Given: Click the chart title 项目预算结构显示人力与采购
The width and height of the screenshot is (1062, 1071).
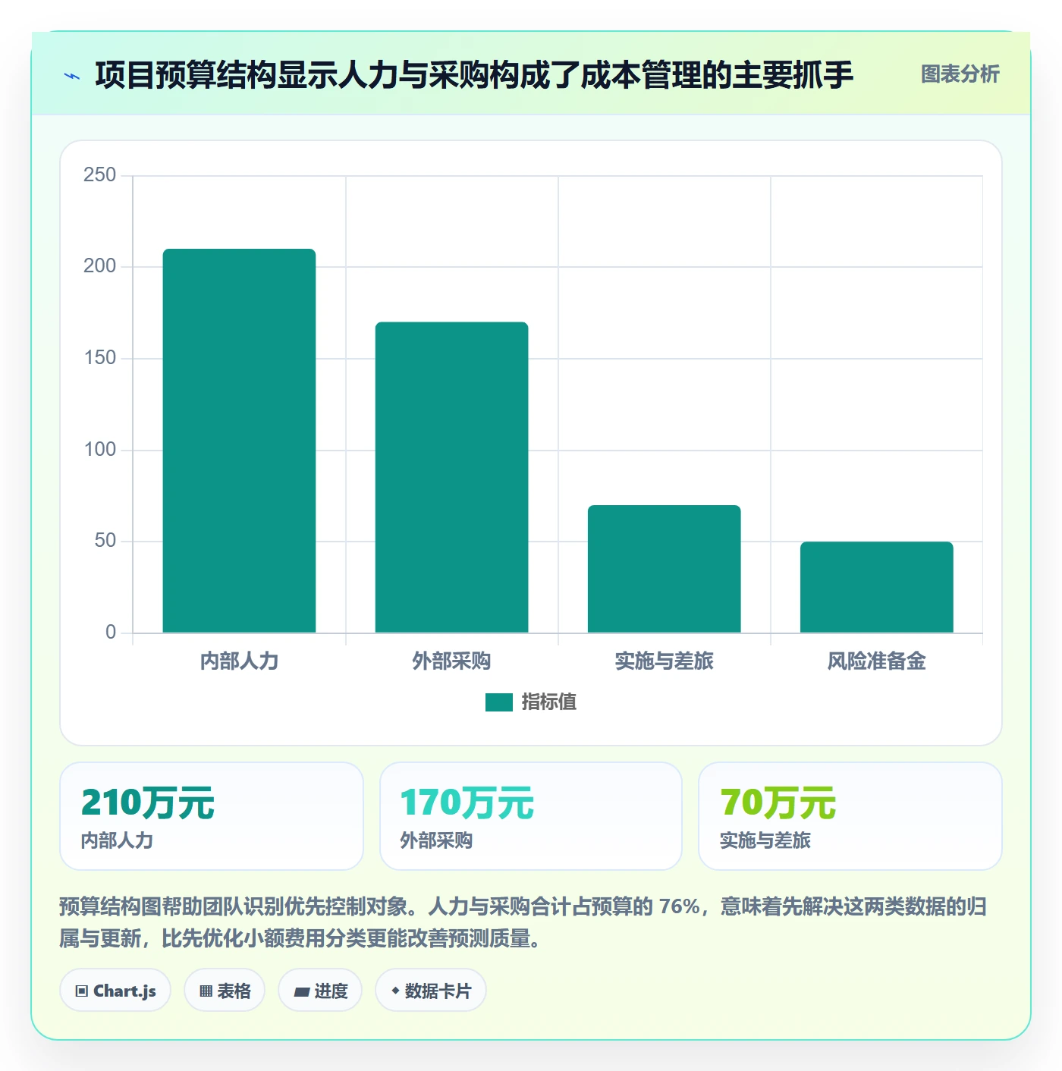Looking at the screenshot, I should pos(474,75).
